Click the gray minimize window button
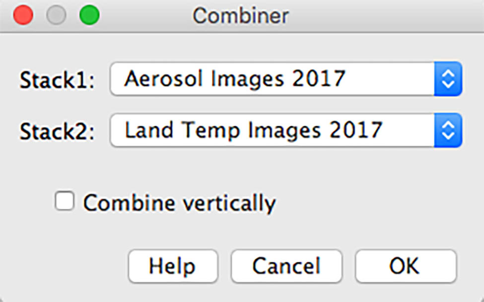Image resolution: width=484 pixels, height=302 pixels. click(x=56, y=15)
